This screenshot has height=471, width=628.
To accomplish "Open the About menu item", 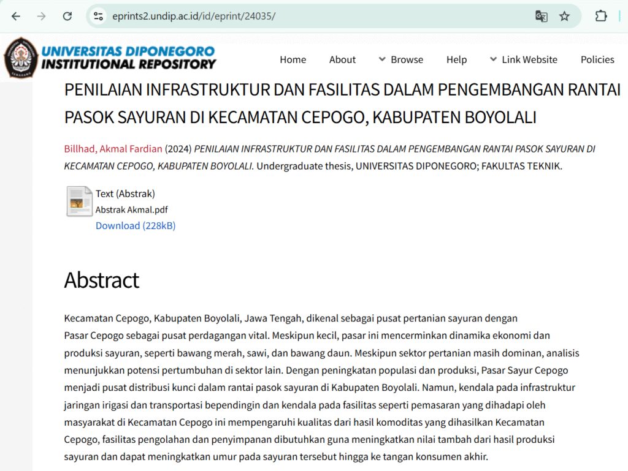I will click(342, 59).
